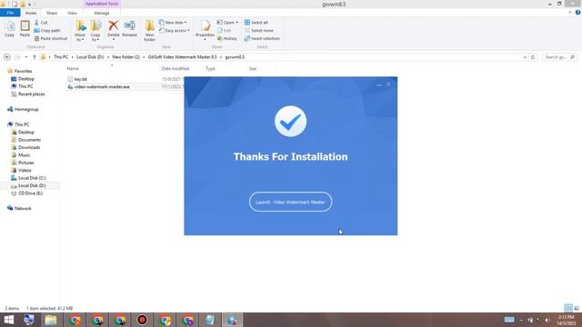This screenshot has width=582, height=327.
Task: Select the Application Tools contextual tab
Action: click(102, 4)
